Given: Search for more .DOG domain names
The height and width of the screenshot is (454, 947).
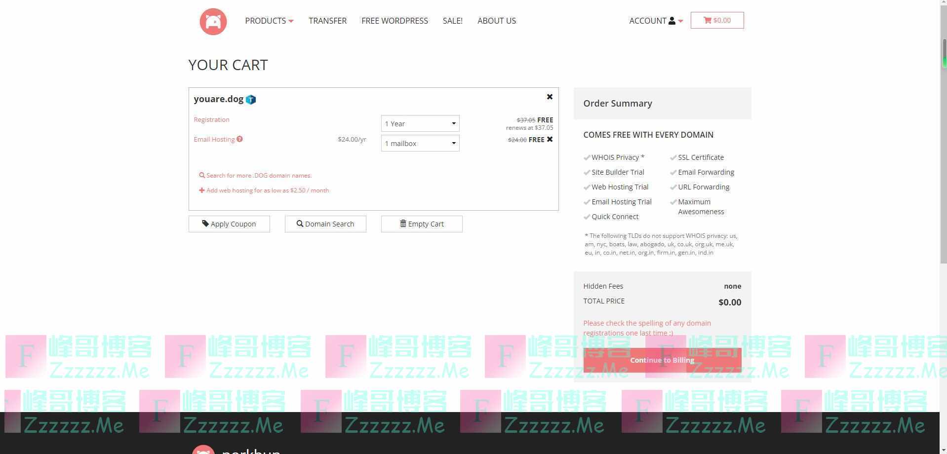Looking at the screenshot, I should [x=259, y=175].
